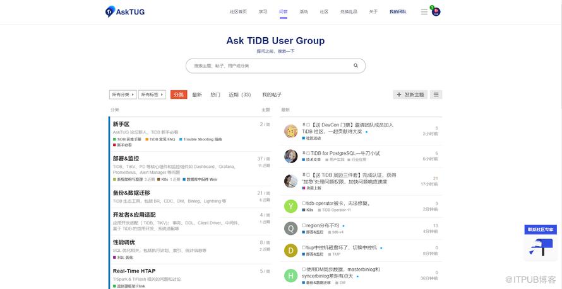Open the 使用DM同步数据 topic
The height and width of the screenshot is (289, 562).
[341, 273]
